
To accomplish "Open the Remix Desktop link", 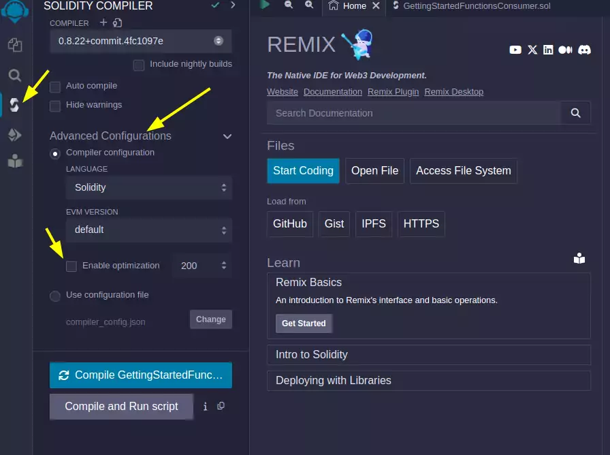I will [x=454, y=92].
